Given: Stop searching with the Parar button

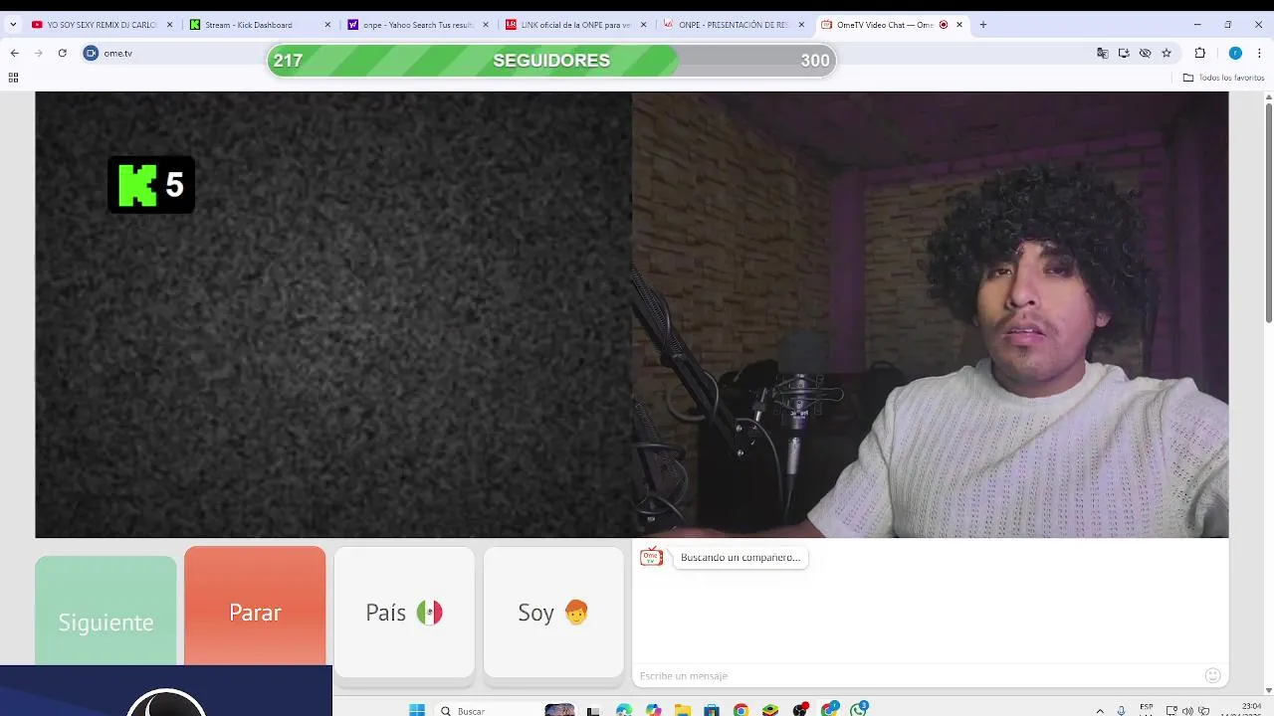Looking at the screenshot, I should pyautogui.click(x=255, y=607).
